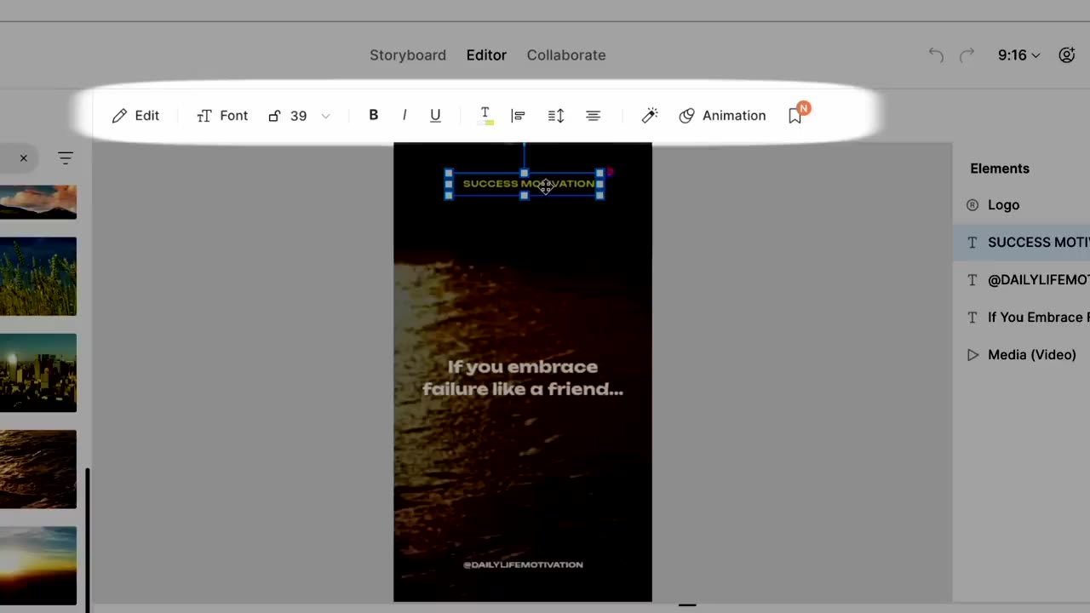The height and width of the screenshot is (613, 1090).
Task: Click the Elements panel heading
Action: [x=1000, y=169]
